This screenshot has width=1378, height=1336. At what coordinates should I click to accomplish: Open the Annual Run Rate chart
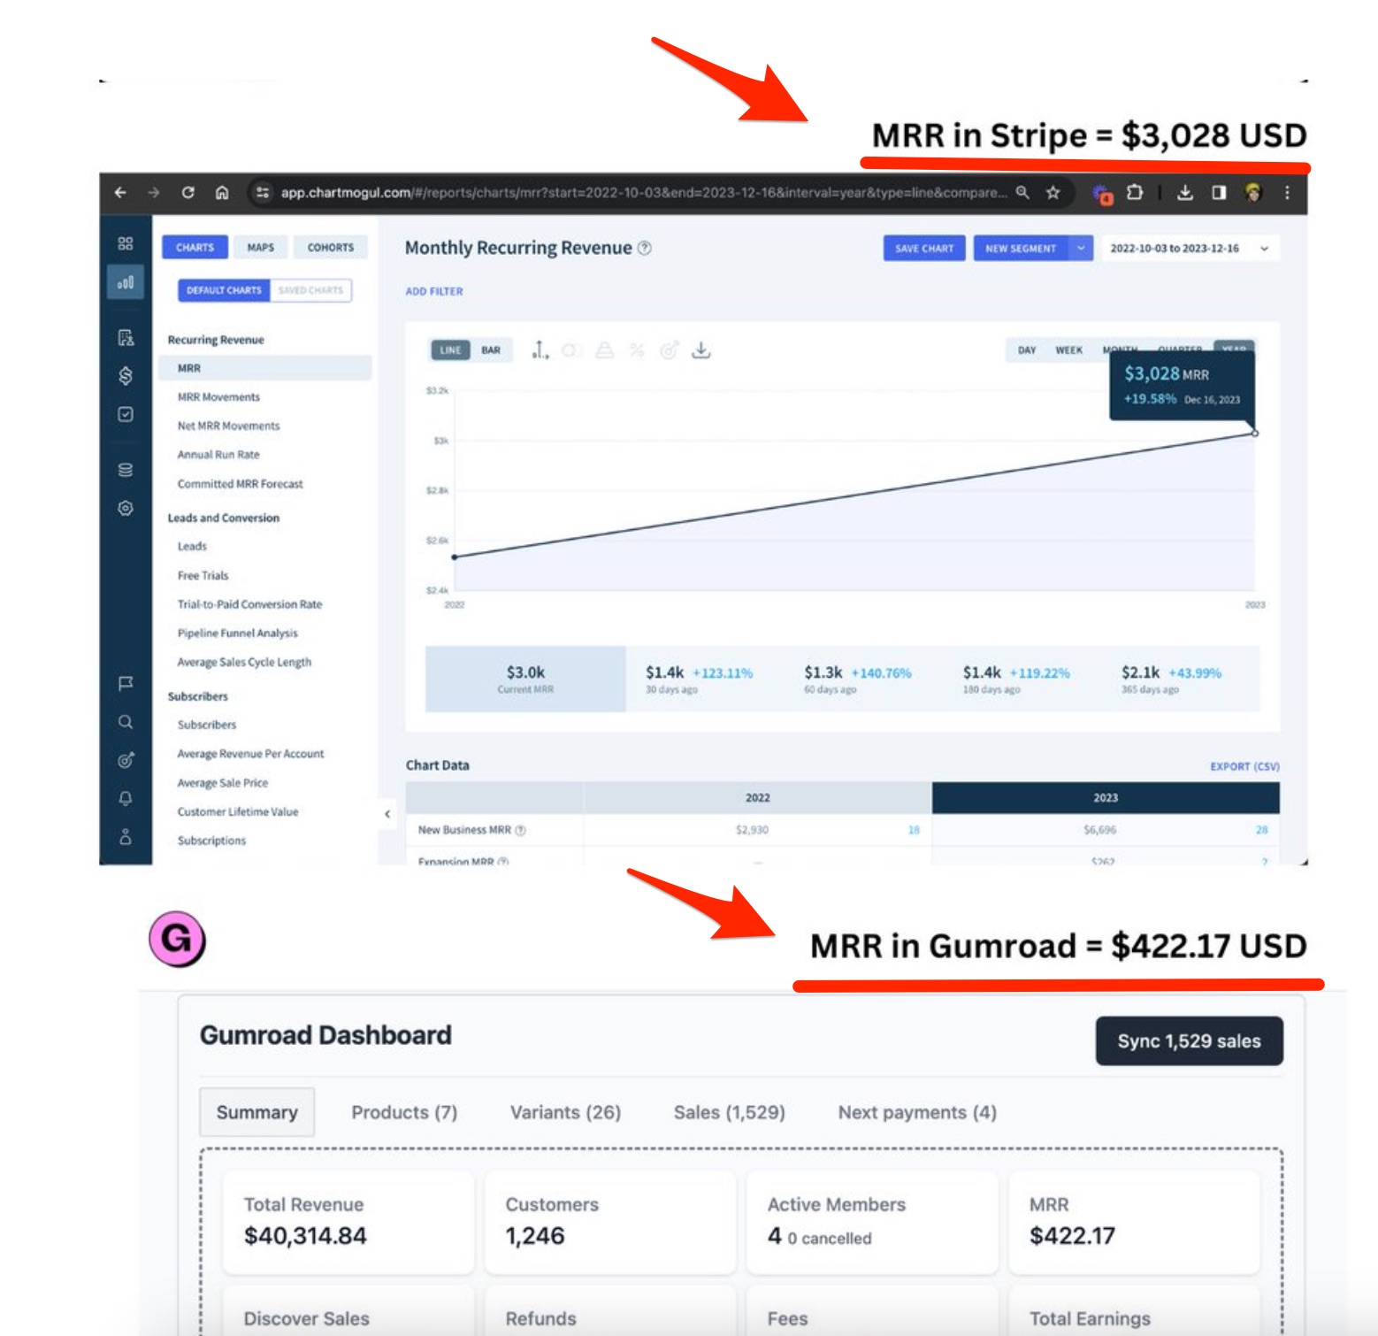pos(218,455)
